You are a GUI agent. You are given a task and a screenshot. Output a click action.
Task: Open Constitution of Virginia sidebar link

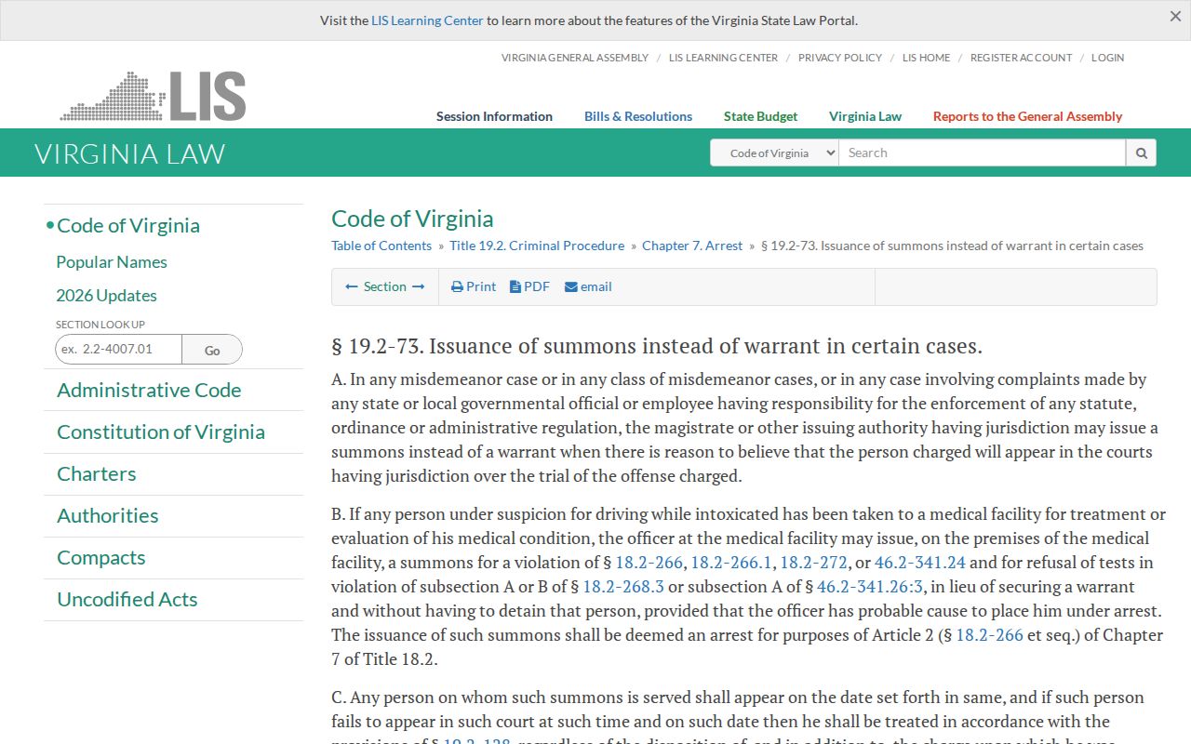pos(161,432)
